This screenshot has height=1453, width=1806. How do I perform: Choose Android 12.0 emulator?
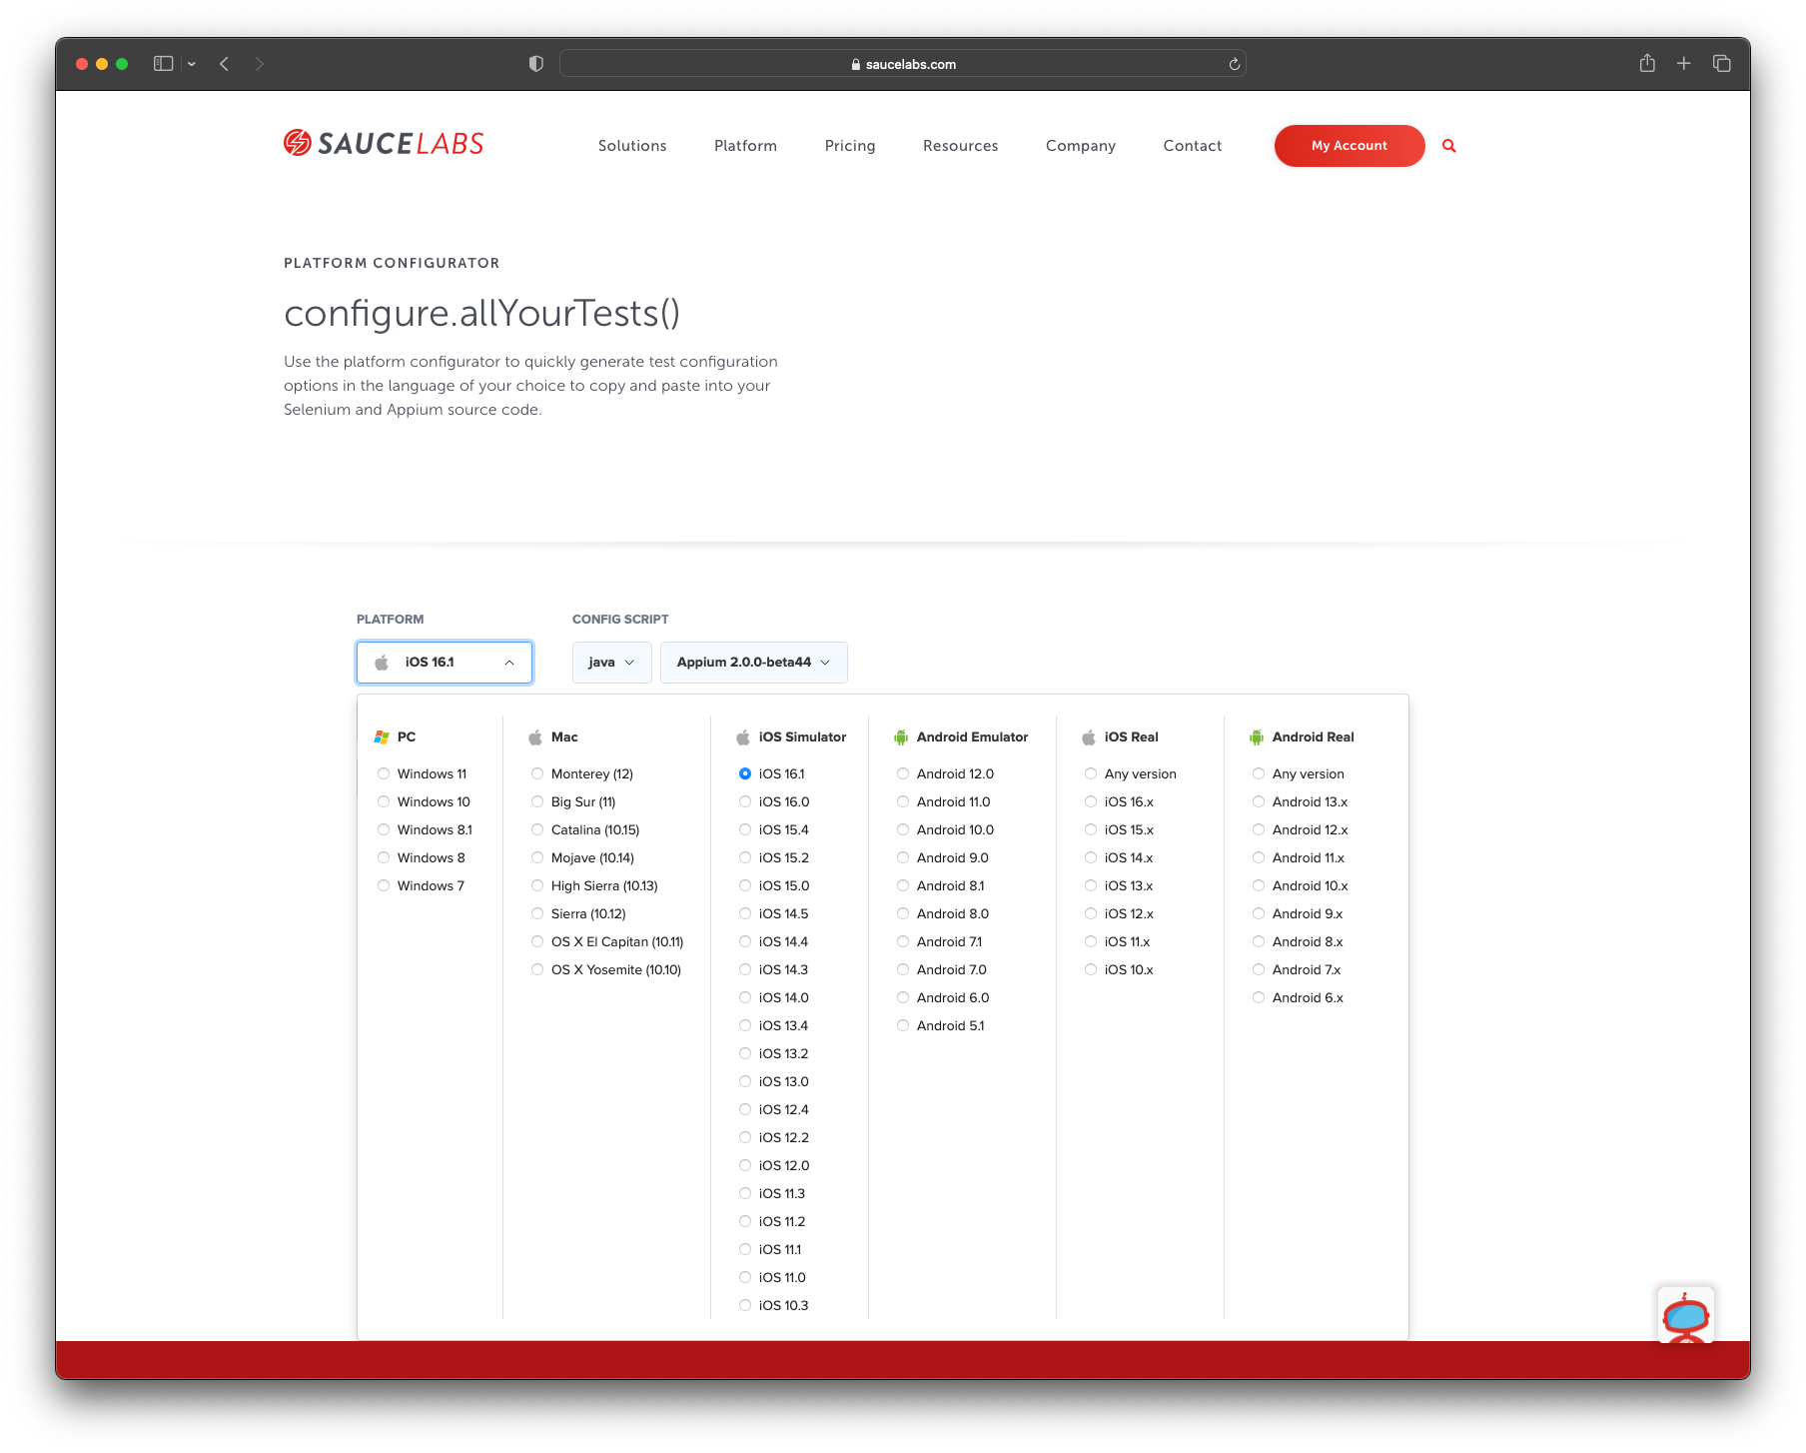[x=946, y=774]
